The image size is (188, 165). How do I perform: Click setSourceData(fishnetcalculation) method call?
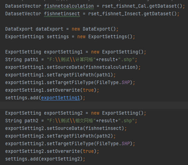coord(92,67)
